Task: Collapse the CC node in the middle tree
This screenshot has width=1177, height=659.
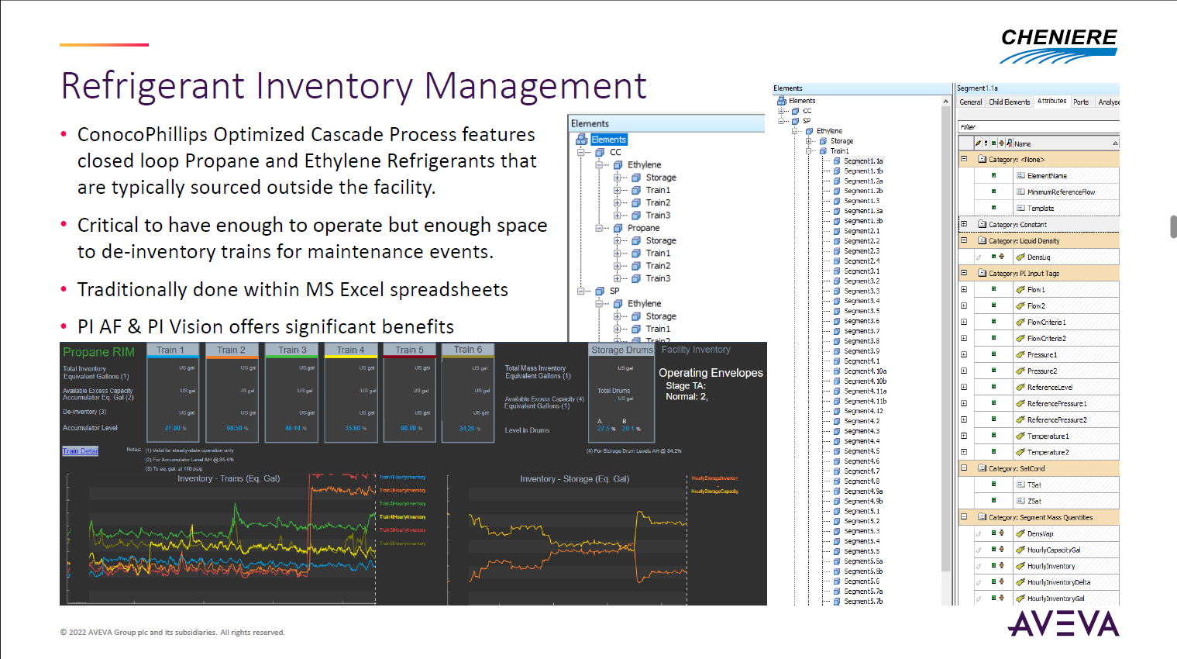Action: (580, 153)
